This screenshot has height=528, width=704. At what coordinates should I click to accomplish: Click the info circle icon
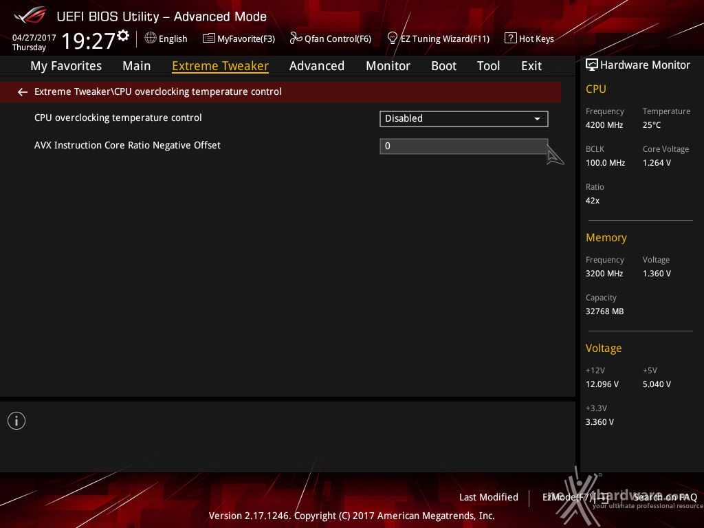tap(16, 421)
